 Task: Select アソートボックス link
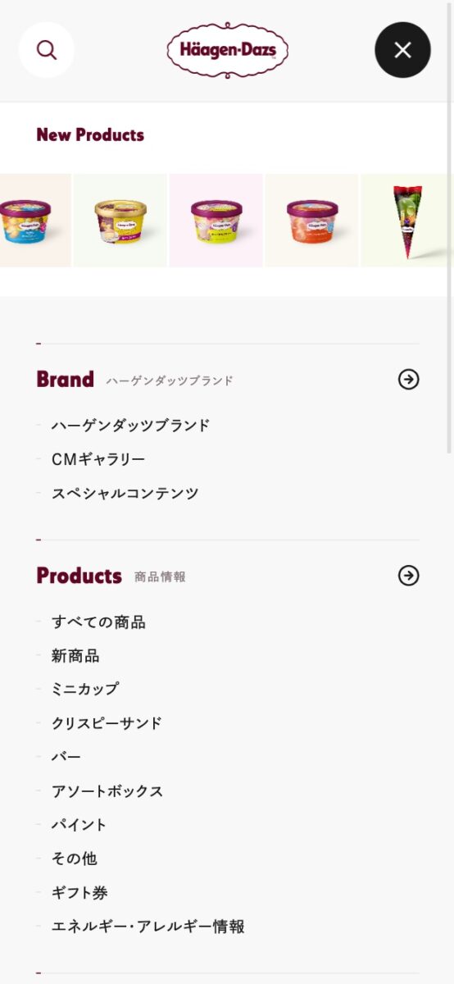107,791
